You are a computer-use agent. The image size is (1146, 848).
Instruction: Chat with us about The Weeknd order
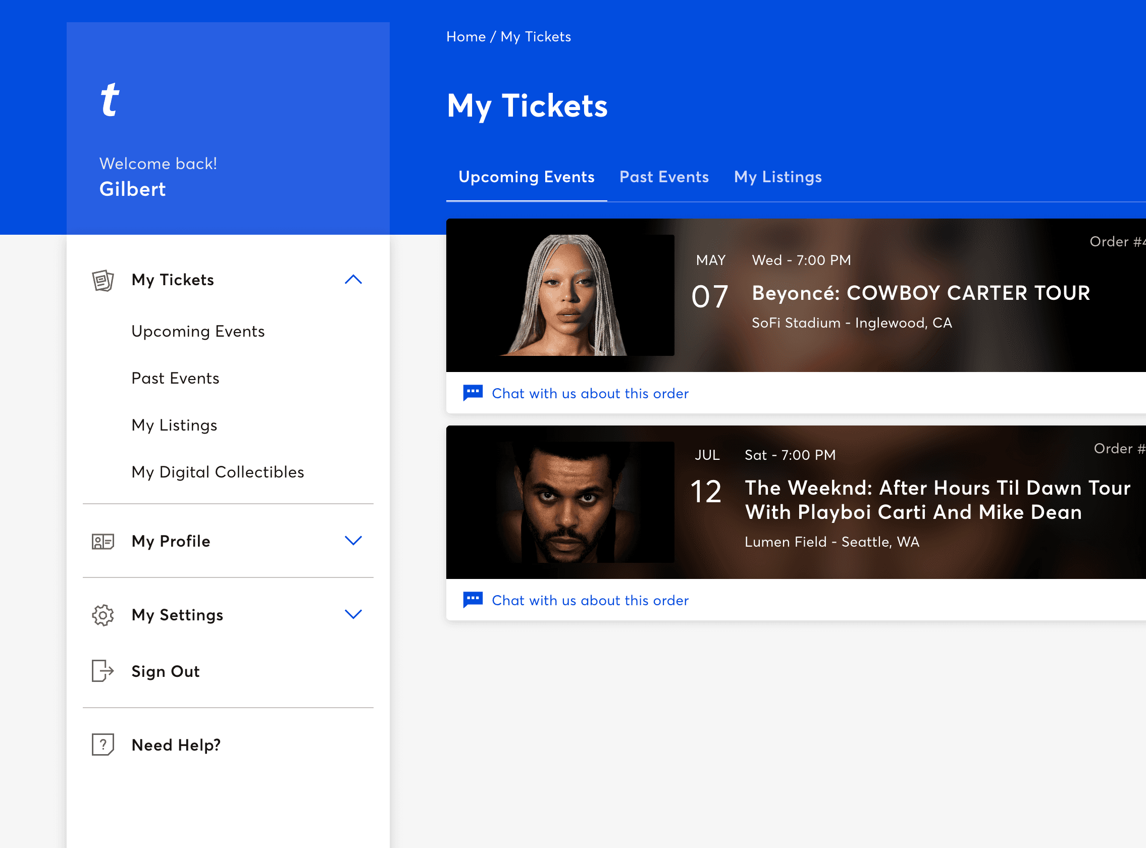[590, 600]
